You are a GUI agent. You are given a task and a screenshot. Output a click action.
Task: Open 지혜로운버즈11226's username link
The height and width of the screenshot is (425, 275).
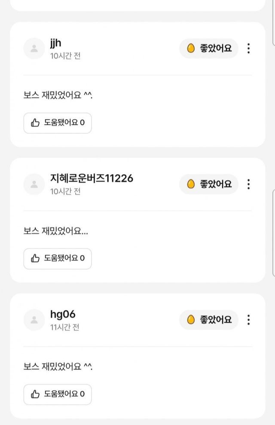pyautogui.click(x=92, y=179)
